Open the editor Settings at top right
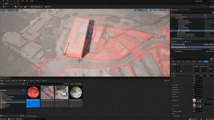 tap(211, 7)
